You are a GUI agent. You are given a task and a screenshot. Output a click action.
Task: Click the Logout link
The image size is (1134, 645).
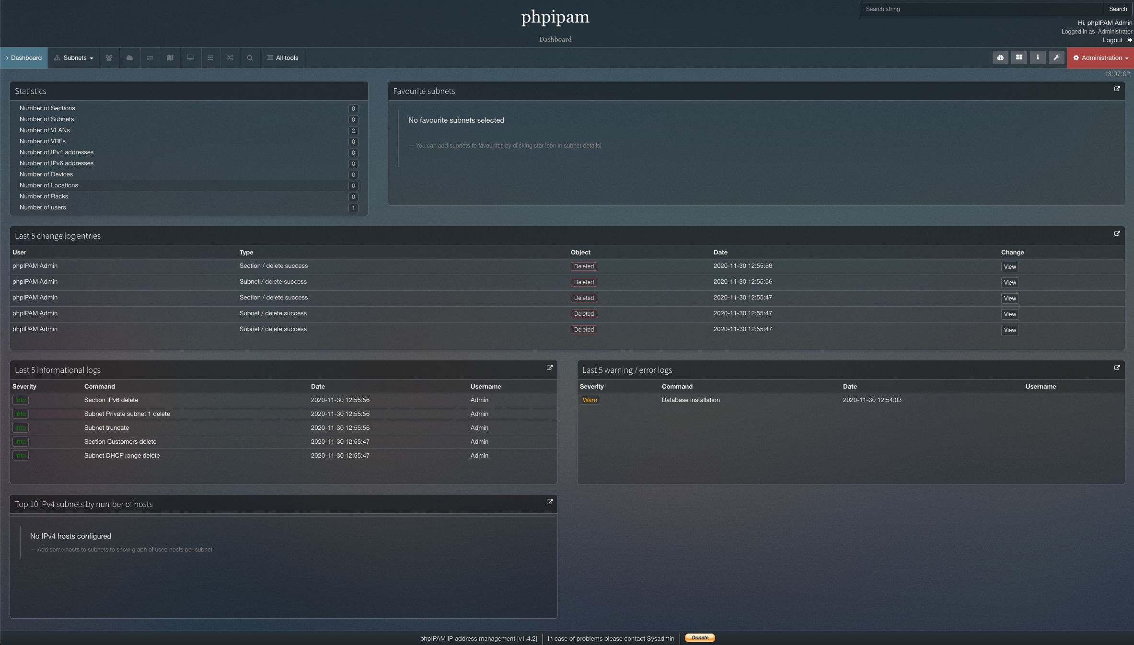[x=1112, y=40]
